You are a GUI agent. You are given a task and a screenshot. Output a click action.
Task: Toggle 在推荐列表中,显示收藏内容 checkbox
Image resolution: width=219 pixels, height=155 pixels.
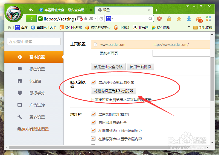(x=93, y=139)
